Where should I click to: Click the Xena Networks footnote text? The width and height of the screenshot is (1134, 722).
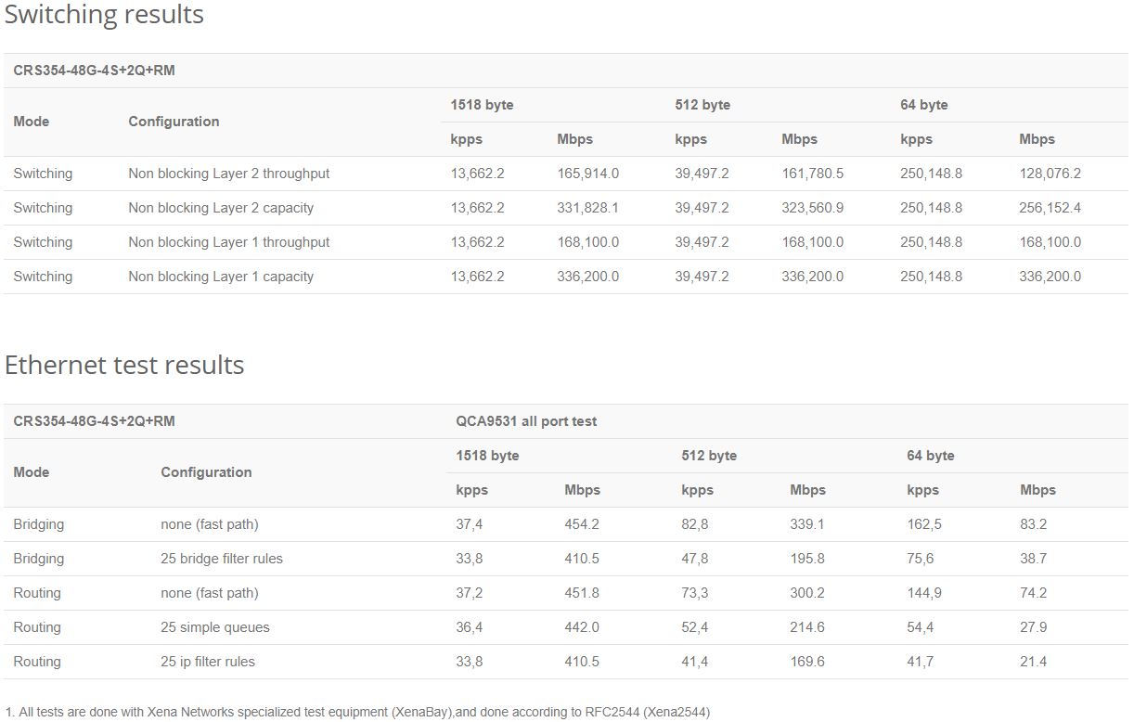(357, 712)
